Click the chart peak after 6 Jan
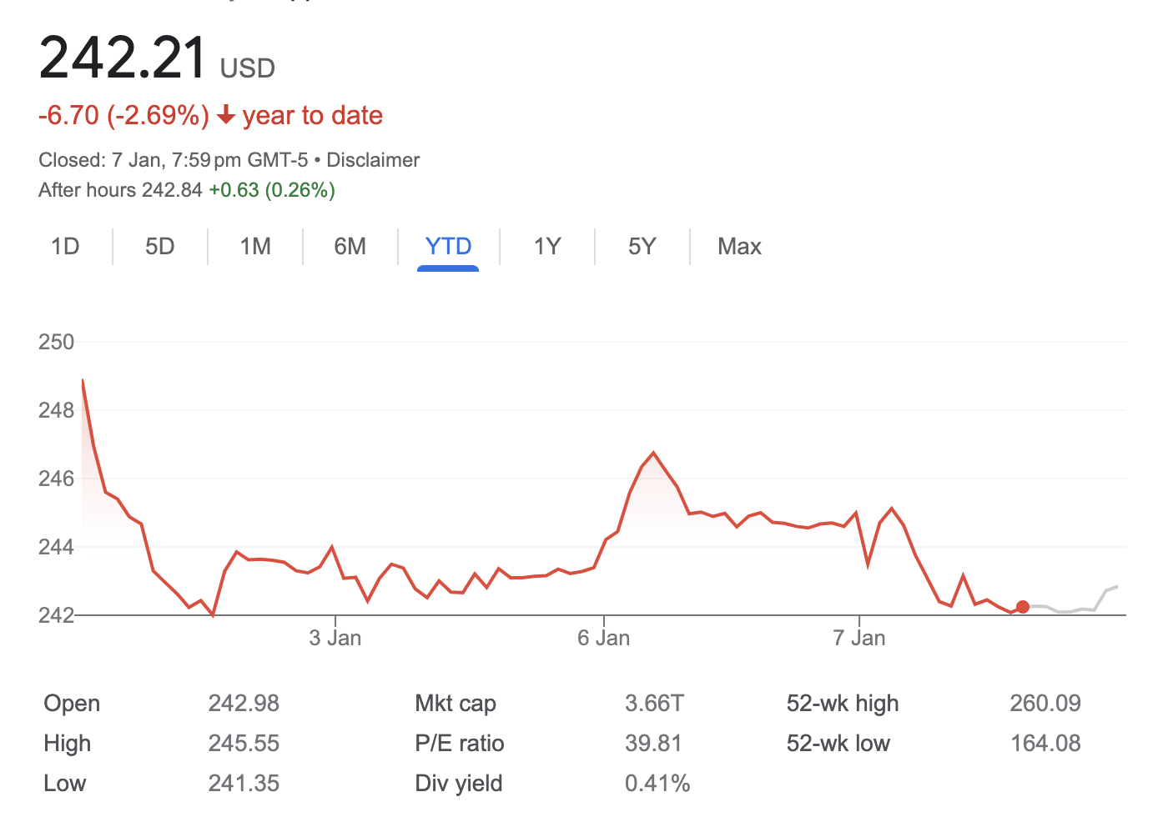The width and height of the screenshot is (1168, 822). [653, 454]
